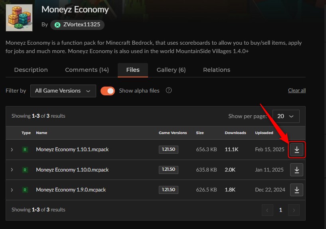This screenshot has height=229, width=326.
Task: Click release type R badge for 1.9.0
Action: pyautogui.click(x=25, y=190)
